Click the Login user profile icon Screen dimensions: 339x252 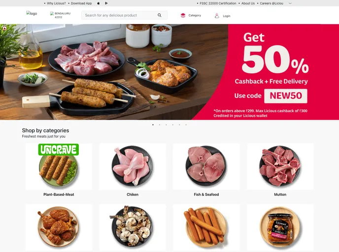click(x=217, y=16)
